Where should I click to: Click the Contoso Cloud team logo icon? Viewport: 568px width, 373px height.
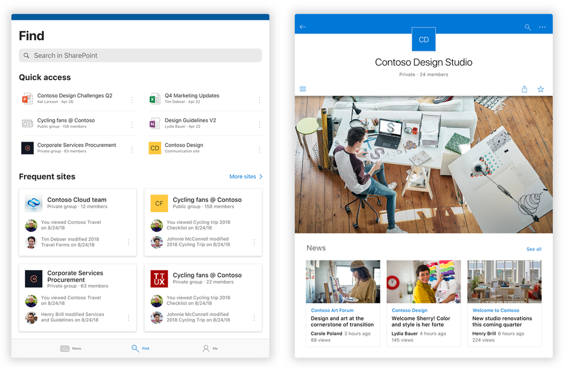pyautogui.click(x=34, y=203)
